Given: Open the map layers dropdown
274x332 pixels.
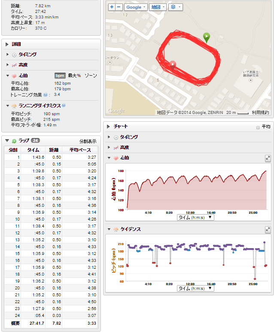Looking at the screenshot, I should click(x=176, y=7).
